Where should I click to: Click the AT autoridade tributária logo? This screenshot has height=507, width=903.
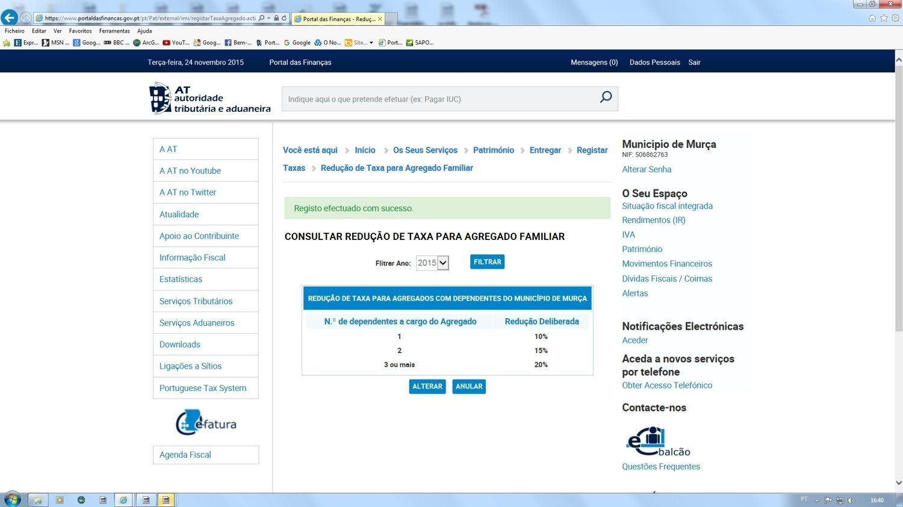coord(209,99)
